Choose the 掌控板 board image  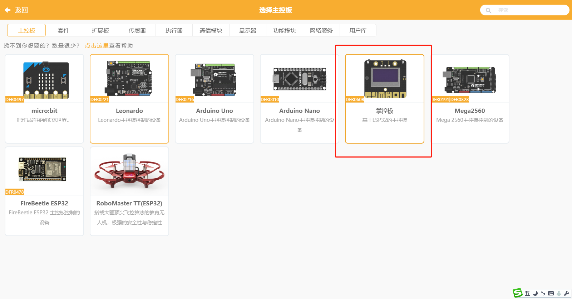(x=385, y=79)
